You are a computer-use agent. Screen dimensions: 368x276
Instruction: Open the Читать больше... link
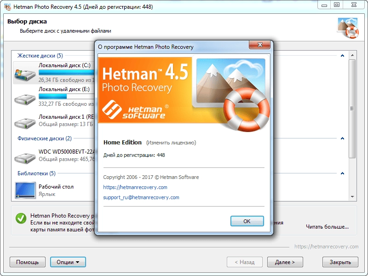point(327,227)
